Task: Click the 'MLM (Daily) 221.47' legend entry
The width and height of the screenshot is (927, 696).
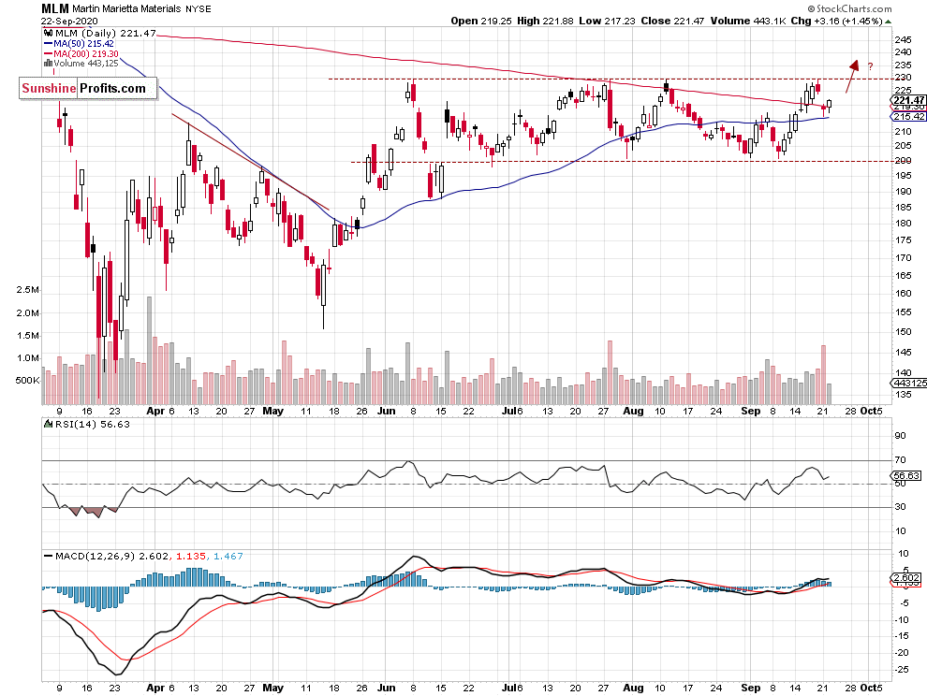Action: (105, 34)
